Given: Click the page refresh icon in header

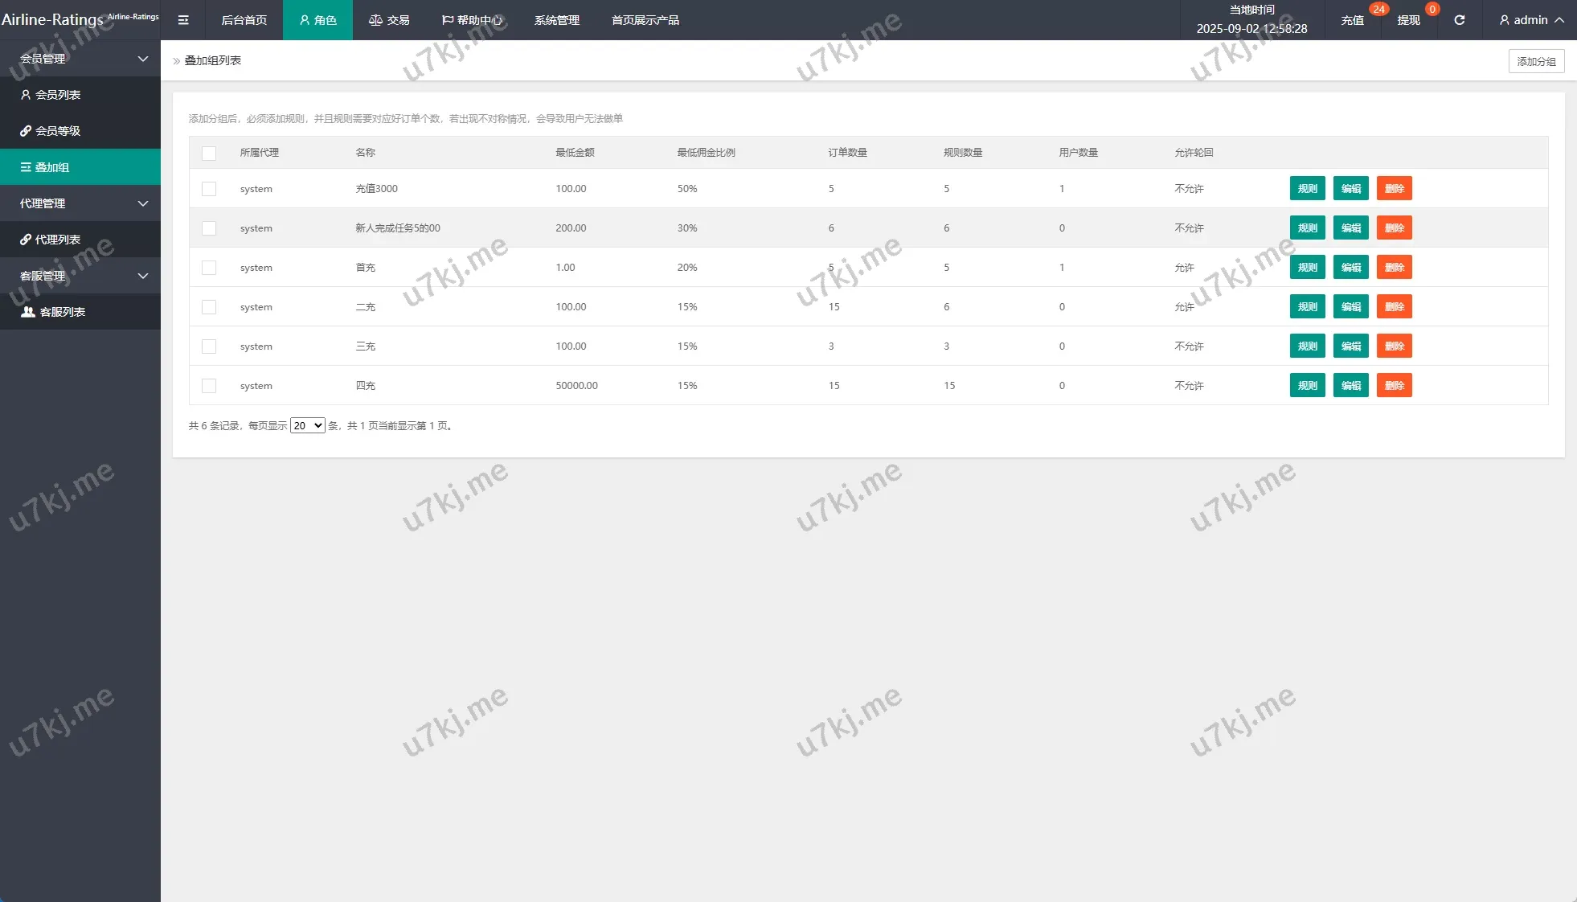Looking at the screenshot, I should [x=1459, y=20].
